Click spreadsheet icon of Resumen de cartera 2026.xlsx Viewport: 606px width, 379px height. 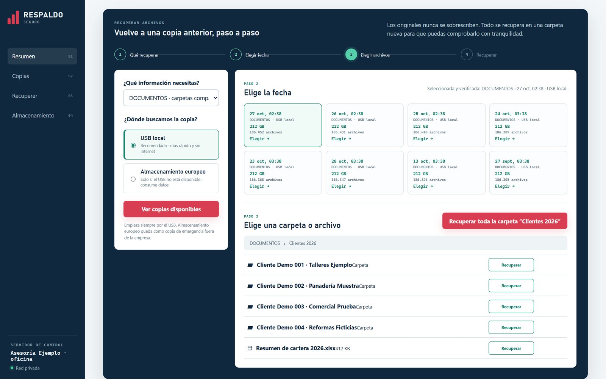pos(250,348)
